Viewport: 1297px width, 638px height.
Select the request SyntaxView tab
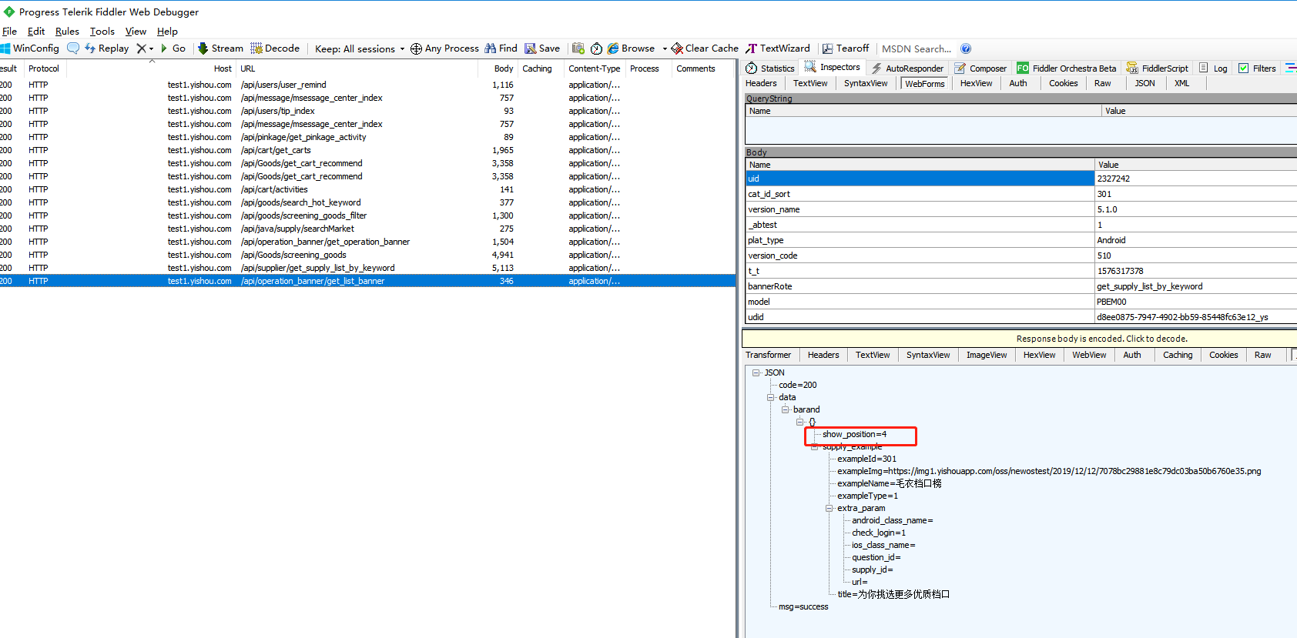click(x=866, y=83)
